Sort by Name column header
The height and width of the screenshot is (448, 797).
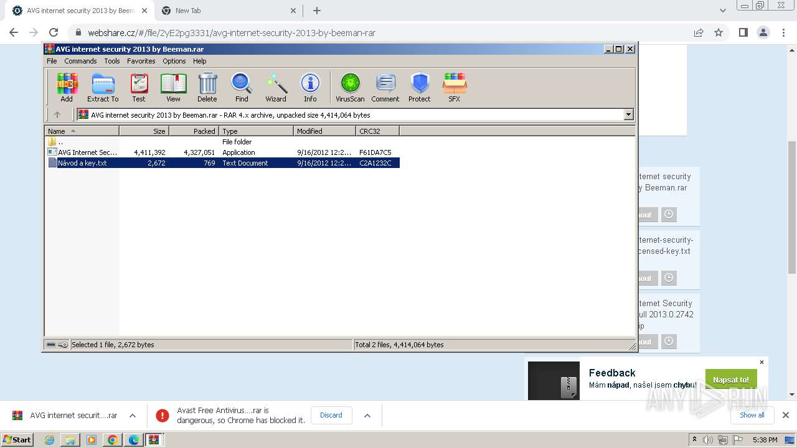(x=82, y=131)
